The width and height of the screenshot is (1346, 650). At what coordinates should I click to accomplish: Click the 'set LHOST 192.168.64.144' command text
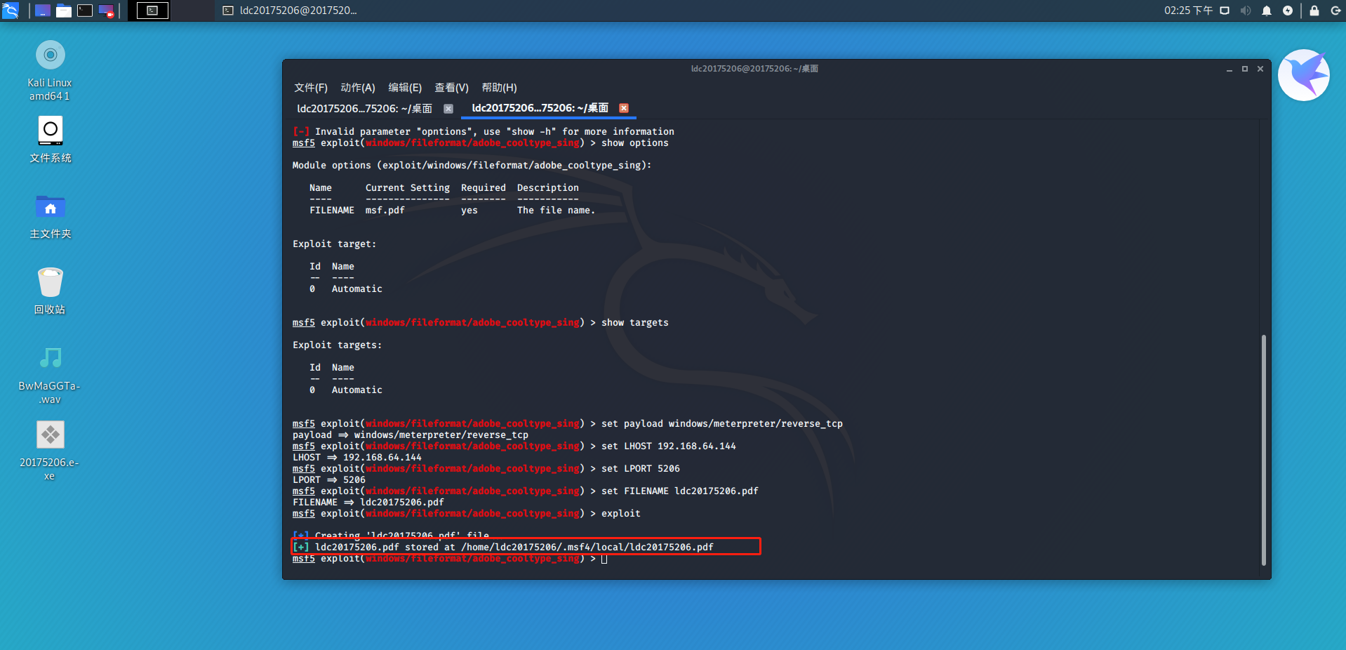pyautogui.click(x=668, y=446)
